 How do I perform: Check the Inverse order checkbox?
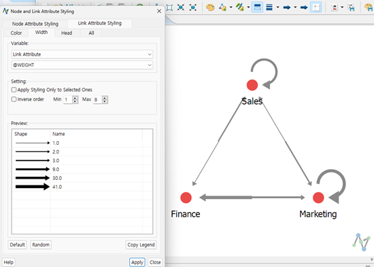pos(14,99)
